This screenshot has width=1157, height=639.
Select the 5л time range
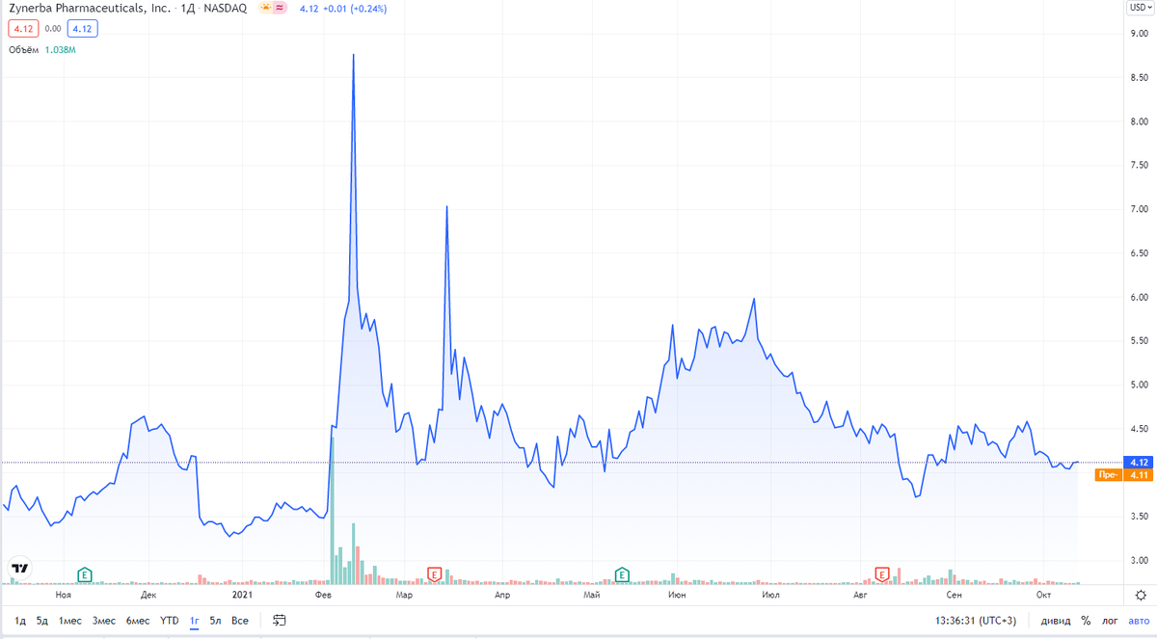point(215,621)
